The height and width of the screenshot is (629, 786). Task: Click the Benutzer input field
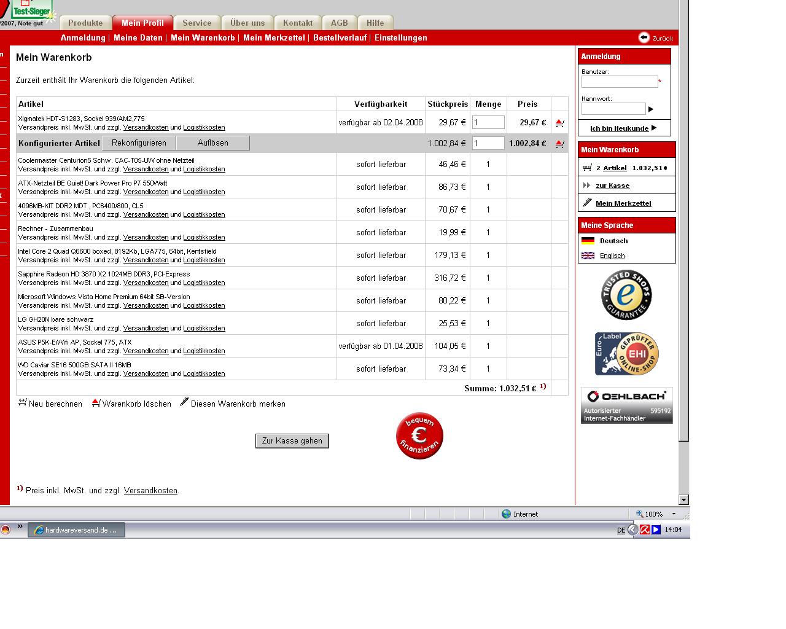pos(620,82)
